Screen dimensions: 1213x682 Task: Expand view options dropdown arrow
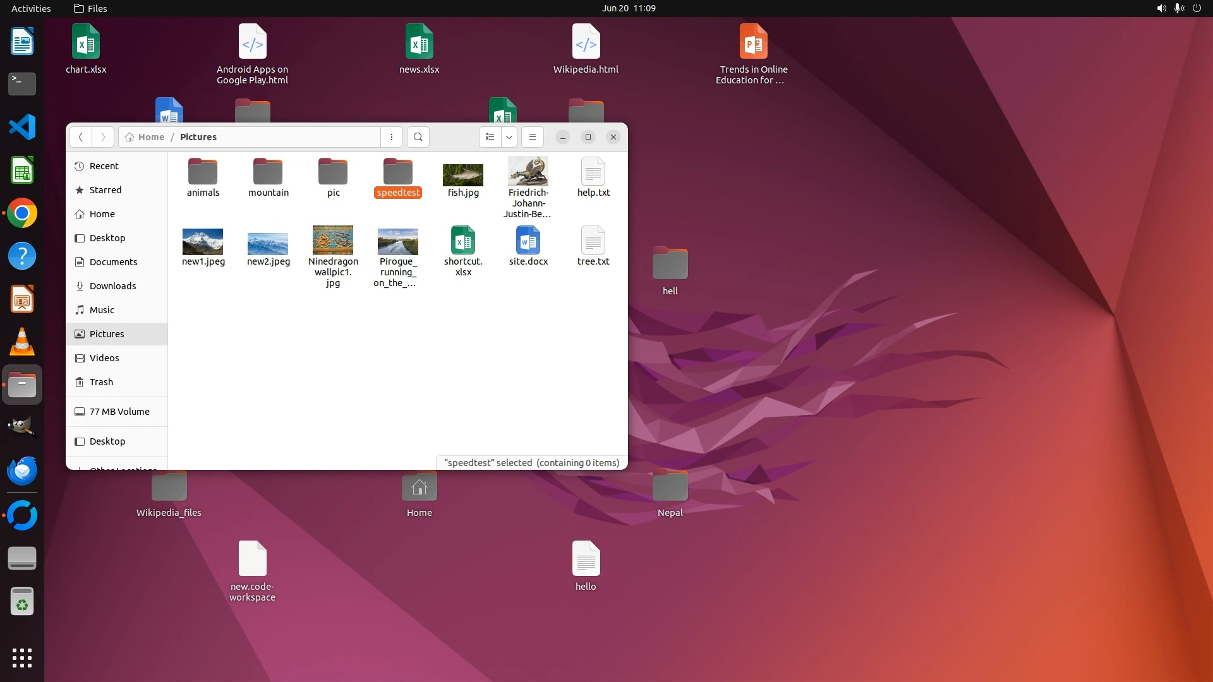tap(509, 137)
